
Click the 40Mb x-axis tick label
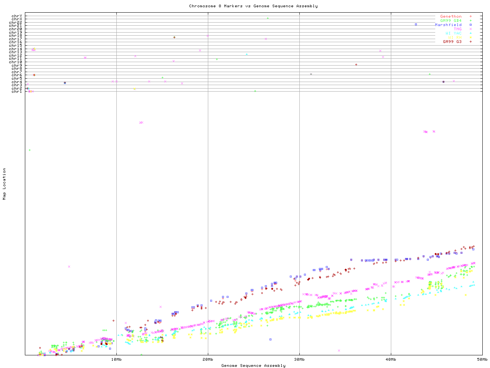tap(391, 360)
